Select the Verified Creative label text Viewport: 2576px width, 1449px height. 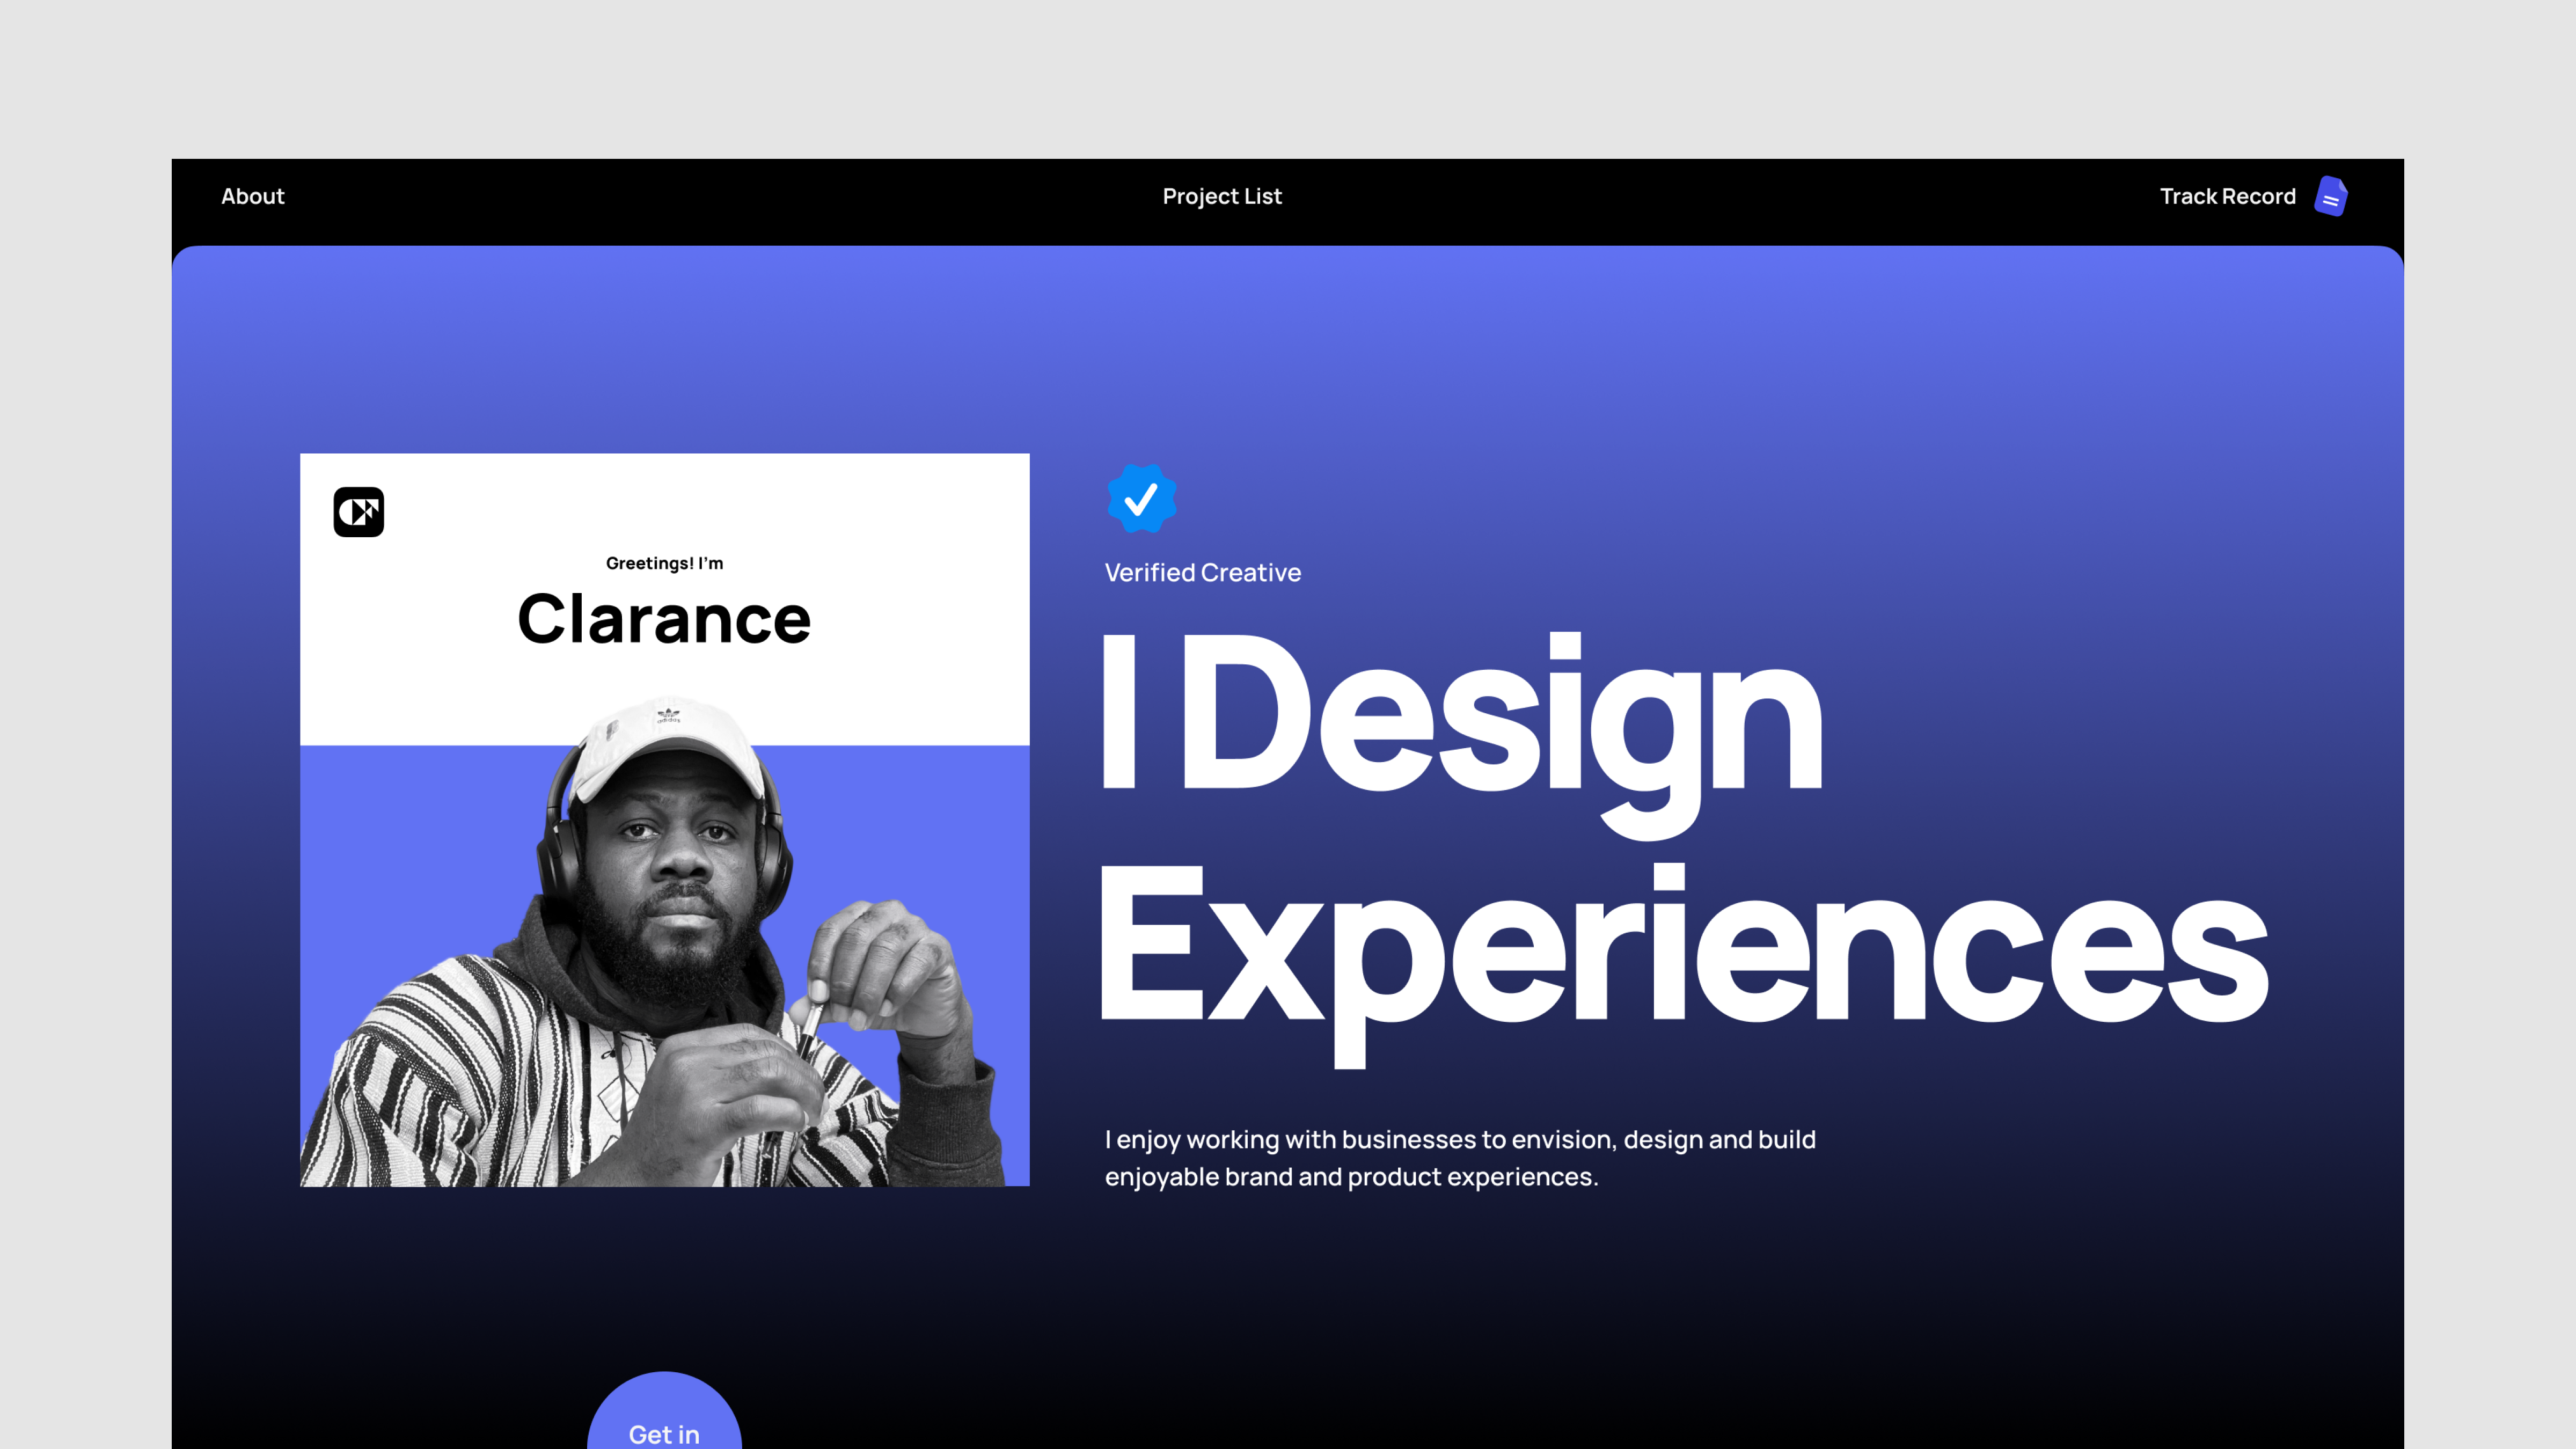pyautogui.click(x=1202, y=572)
